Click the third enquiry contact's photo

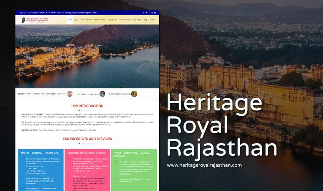[x=134, y=94]
